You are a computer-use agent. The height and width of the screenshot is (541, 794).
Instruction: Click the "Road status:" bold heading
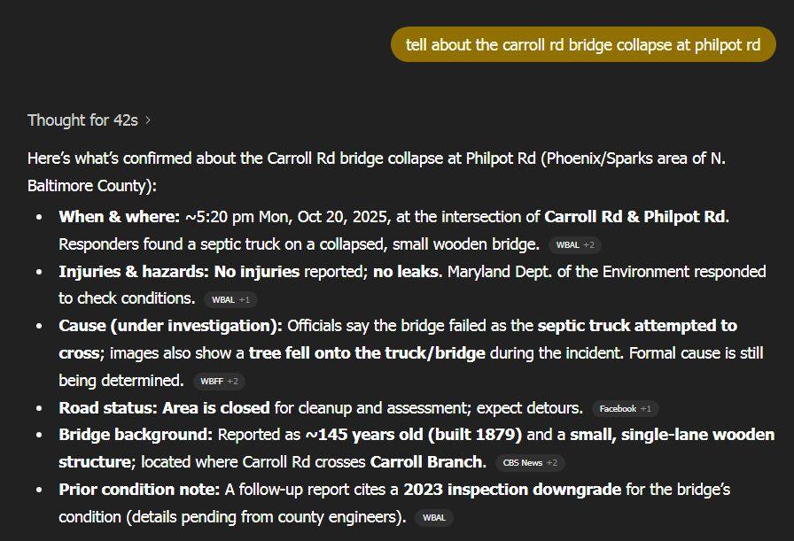tap(107, 408)
